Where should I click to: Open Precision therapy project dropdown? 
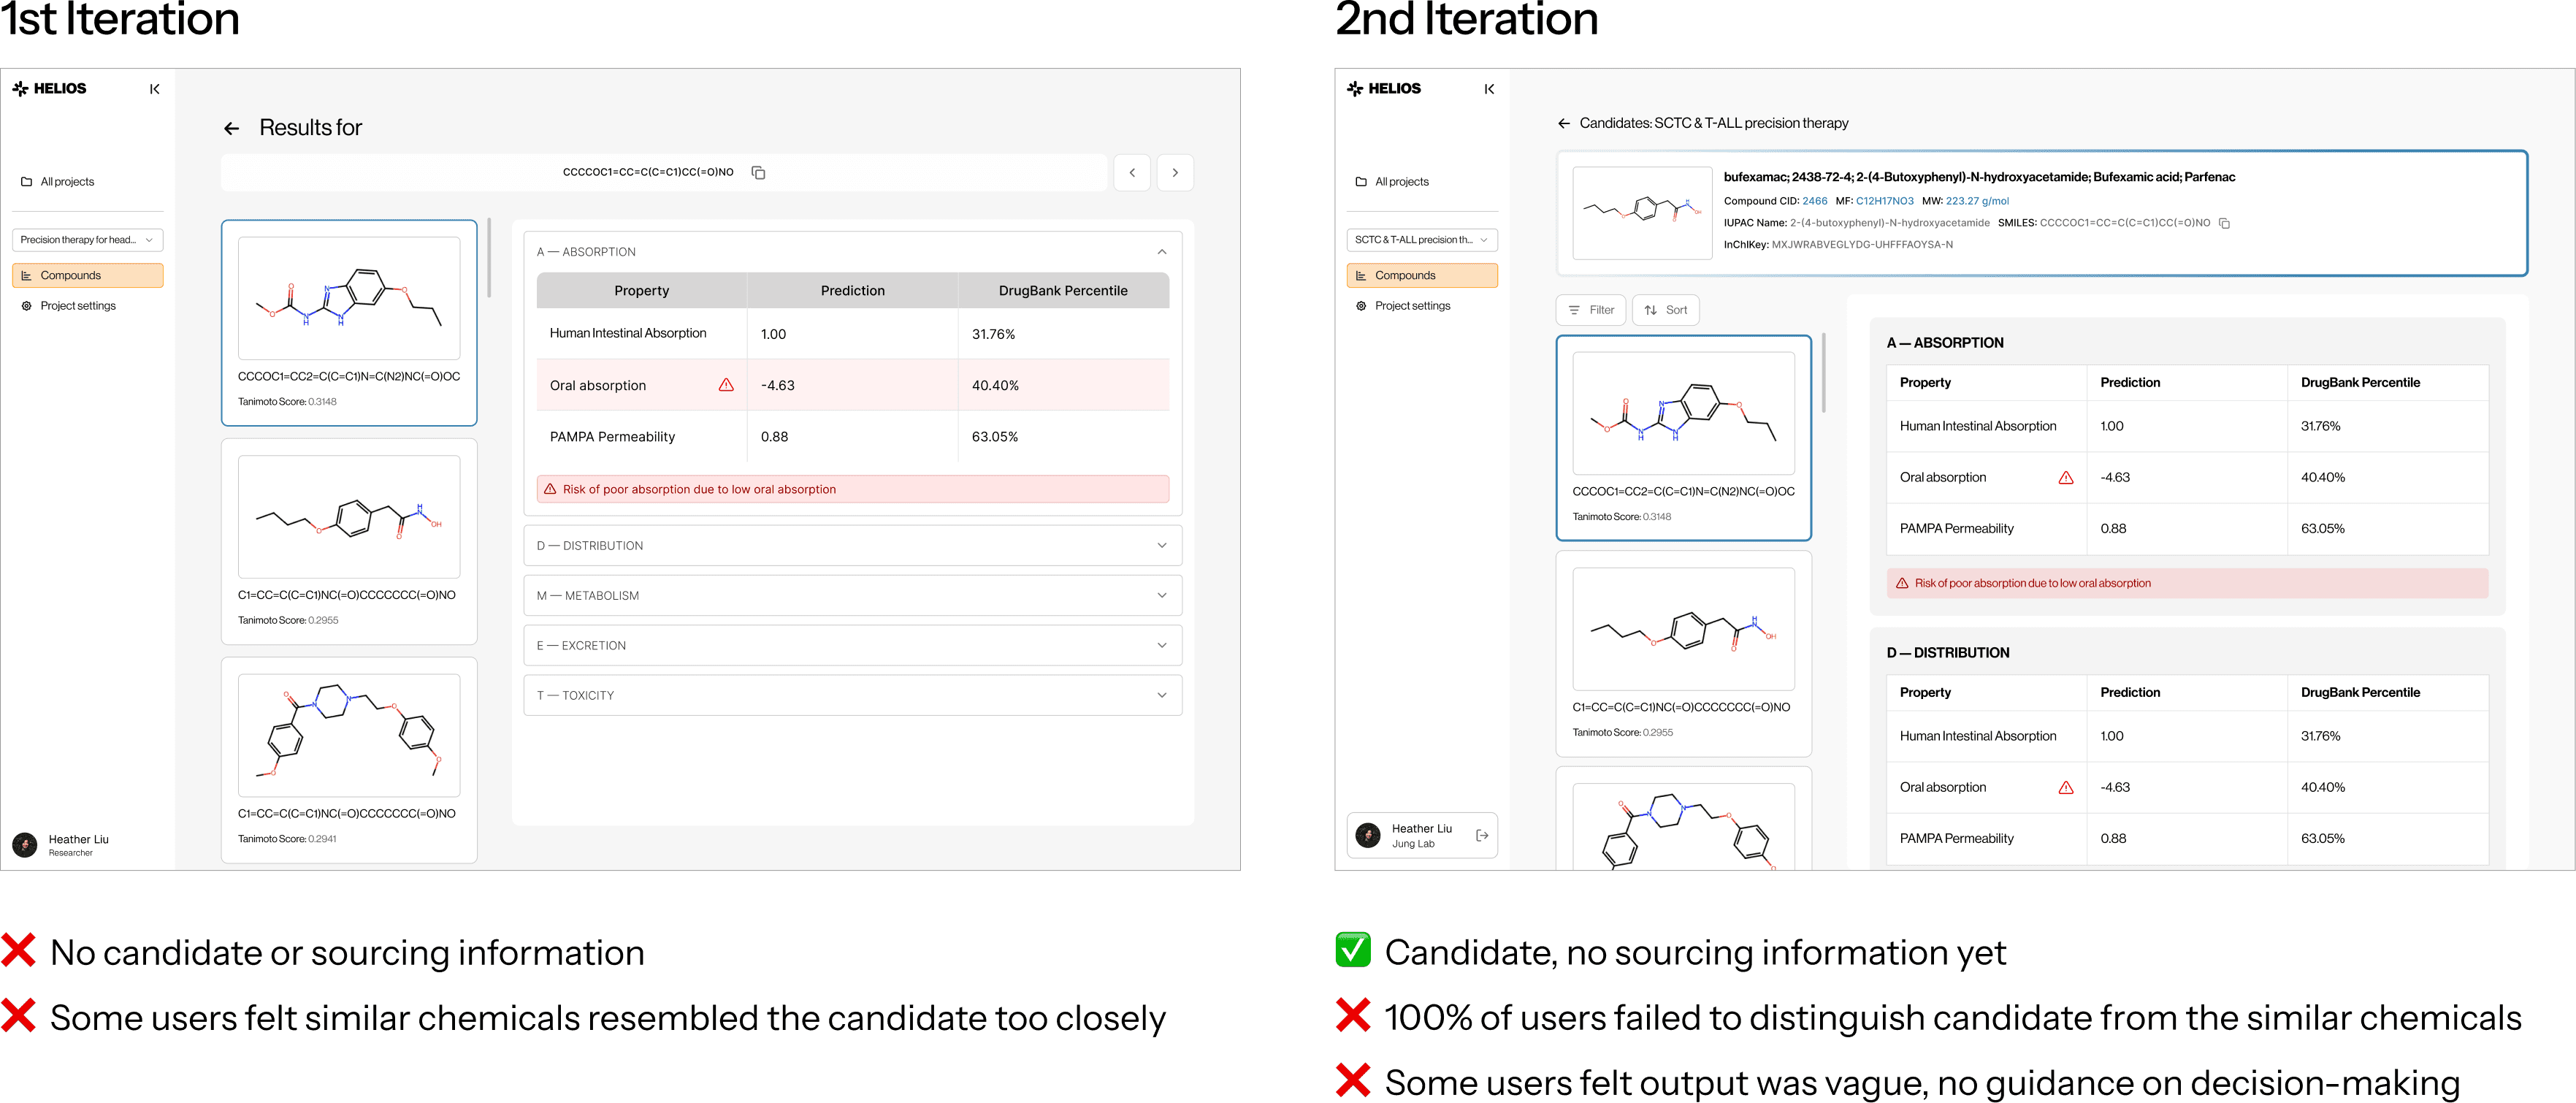tap(87, 240)
